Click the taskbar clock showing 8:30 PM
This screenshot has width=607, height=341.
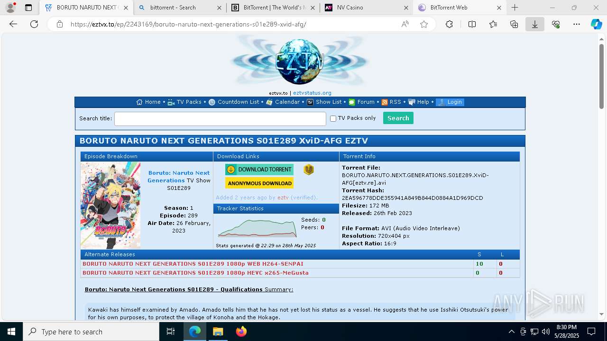pyautogui.click(x=566, y=332)
